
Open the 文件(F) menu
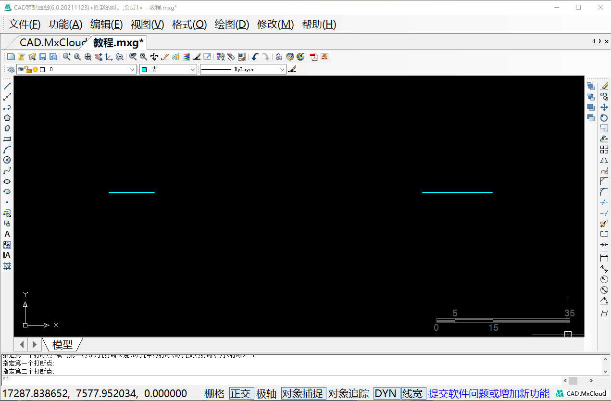click(25, 25)
